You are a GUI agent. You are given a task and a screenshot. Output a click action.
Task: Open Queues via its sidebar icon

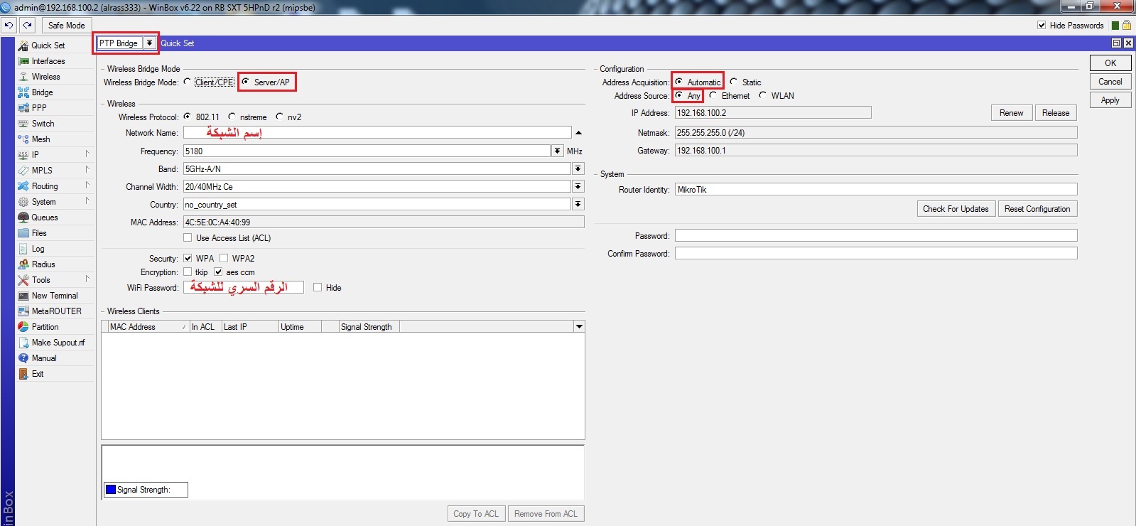(23, 218)
